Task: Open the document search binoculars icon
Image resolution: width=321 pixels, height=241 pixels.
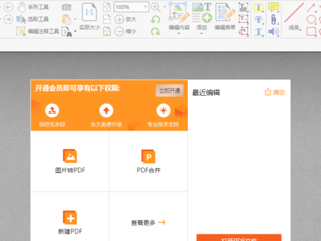Action: coord(67,31)
